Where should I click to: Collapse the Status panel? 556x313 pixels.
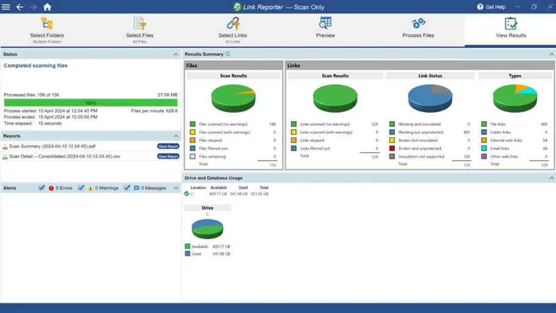tap(176, 54)
